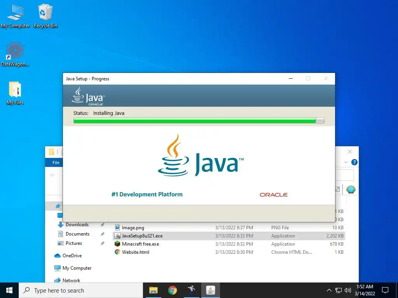Open File Explorer from the taskbar
The height and width of the screenshot is (298, 398).
pyautogui.click(x=153, y=290)
